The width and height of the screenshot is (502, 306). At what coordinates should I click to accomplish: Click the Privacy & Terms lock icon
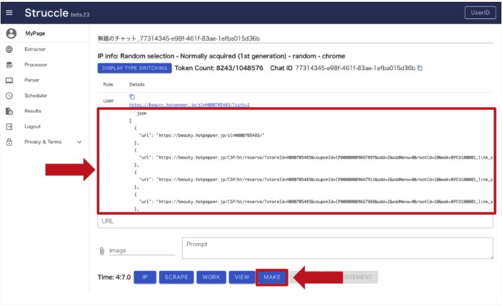(x=9, y=142)
